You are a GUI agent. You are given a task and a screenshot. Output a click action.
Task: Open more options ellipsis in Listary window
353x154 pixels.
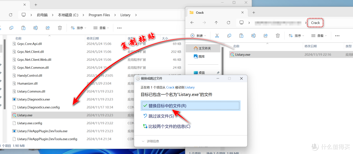click(119, 28)
